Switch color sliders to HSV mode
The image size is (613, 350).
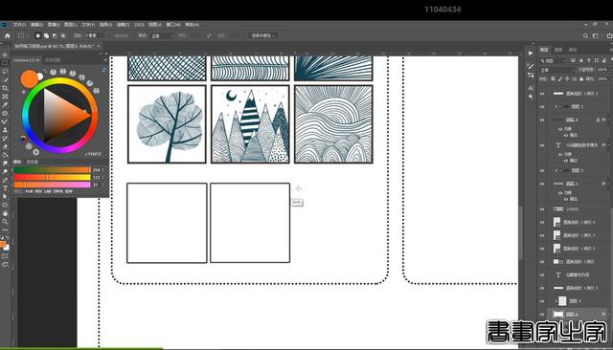(38, 191)
